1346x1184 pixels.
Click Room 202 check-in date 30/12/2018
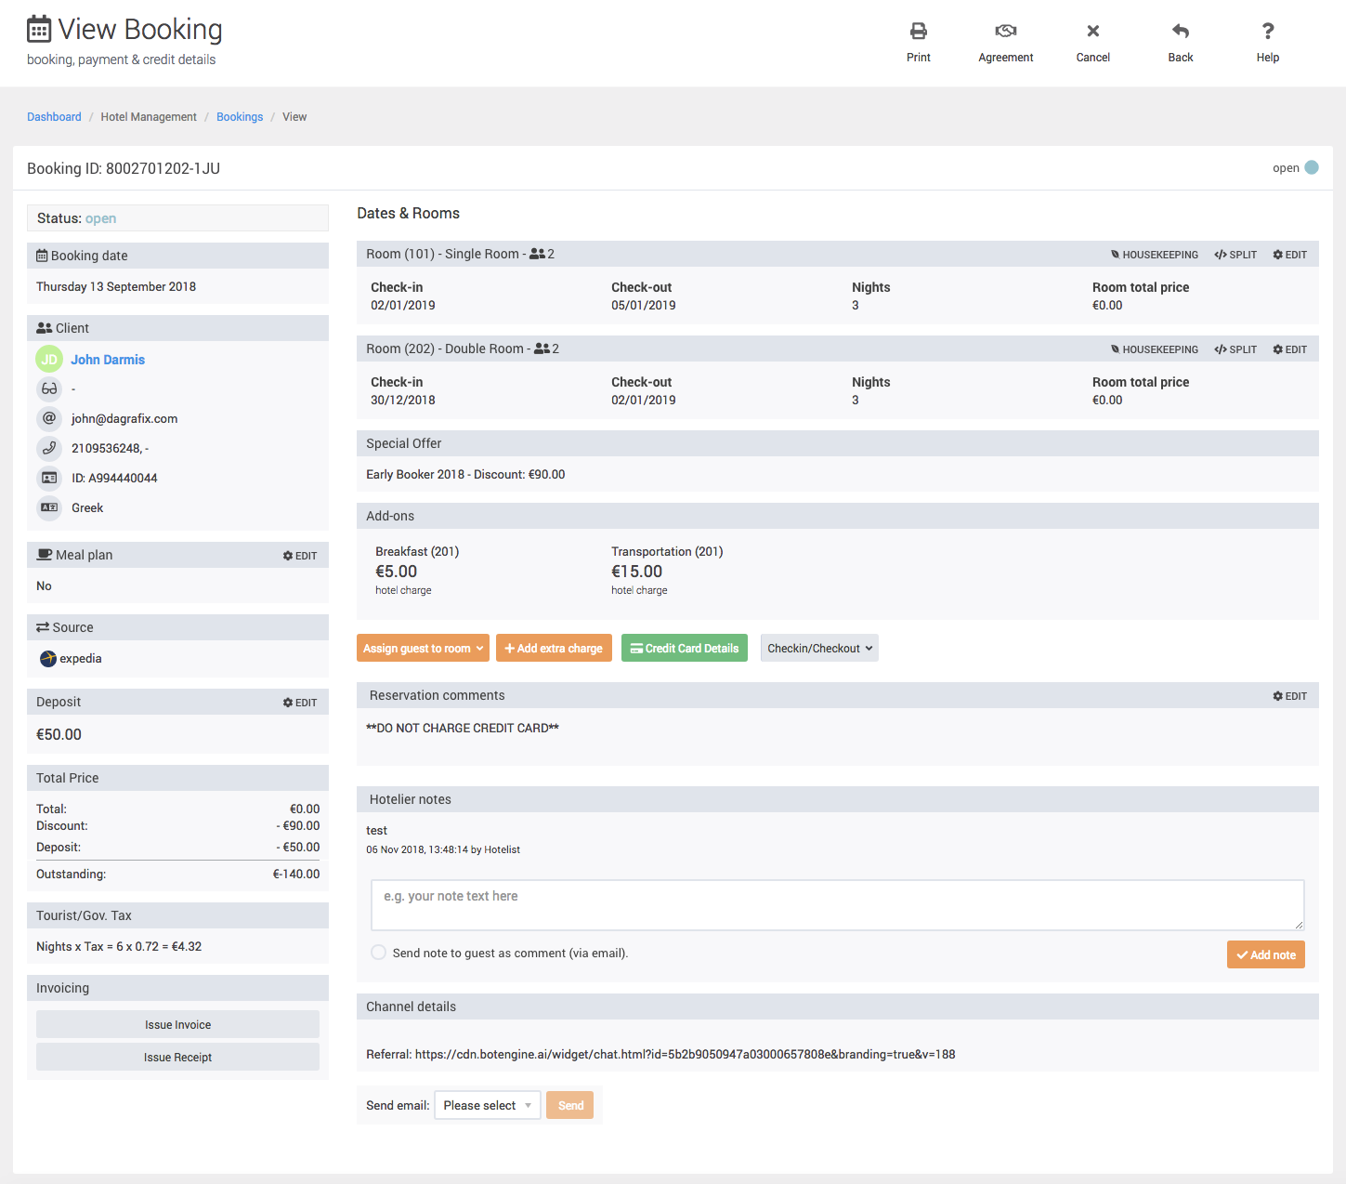coord(402,400)
